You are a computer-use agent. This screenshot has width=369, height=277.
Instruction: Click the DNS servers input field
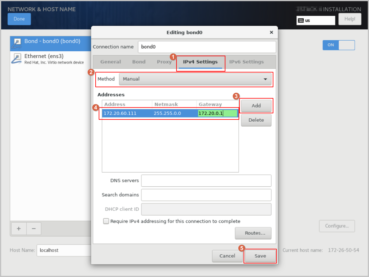click(x=206, y=181)
